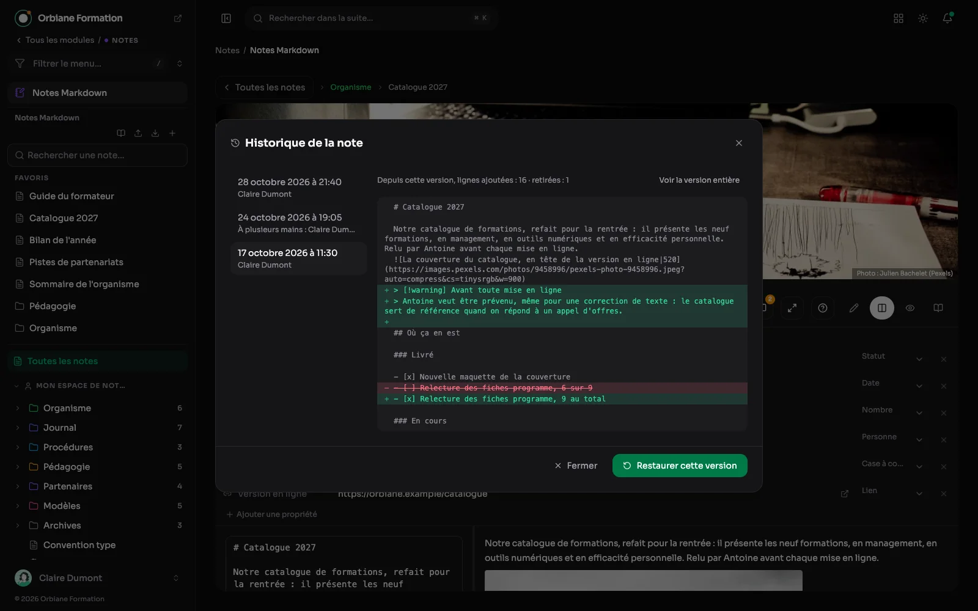
Task: Click Restaurer cette version button
Action: 680,466
